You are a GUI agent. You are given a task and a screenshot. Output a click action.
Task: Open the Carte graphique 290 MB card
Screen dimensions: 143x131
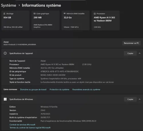pyautogui.click(x=45, y=20)
